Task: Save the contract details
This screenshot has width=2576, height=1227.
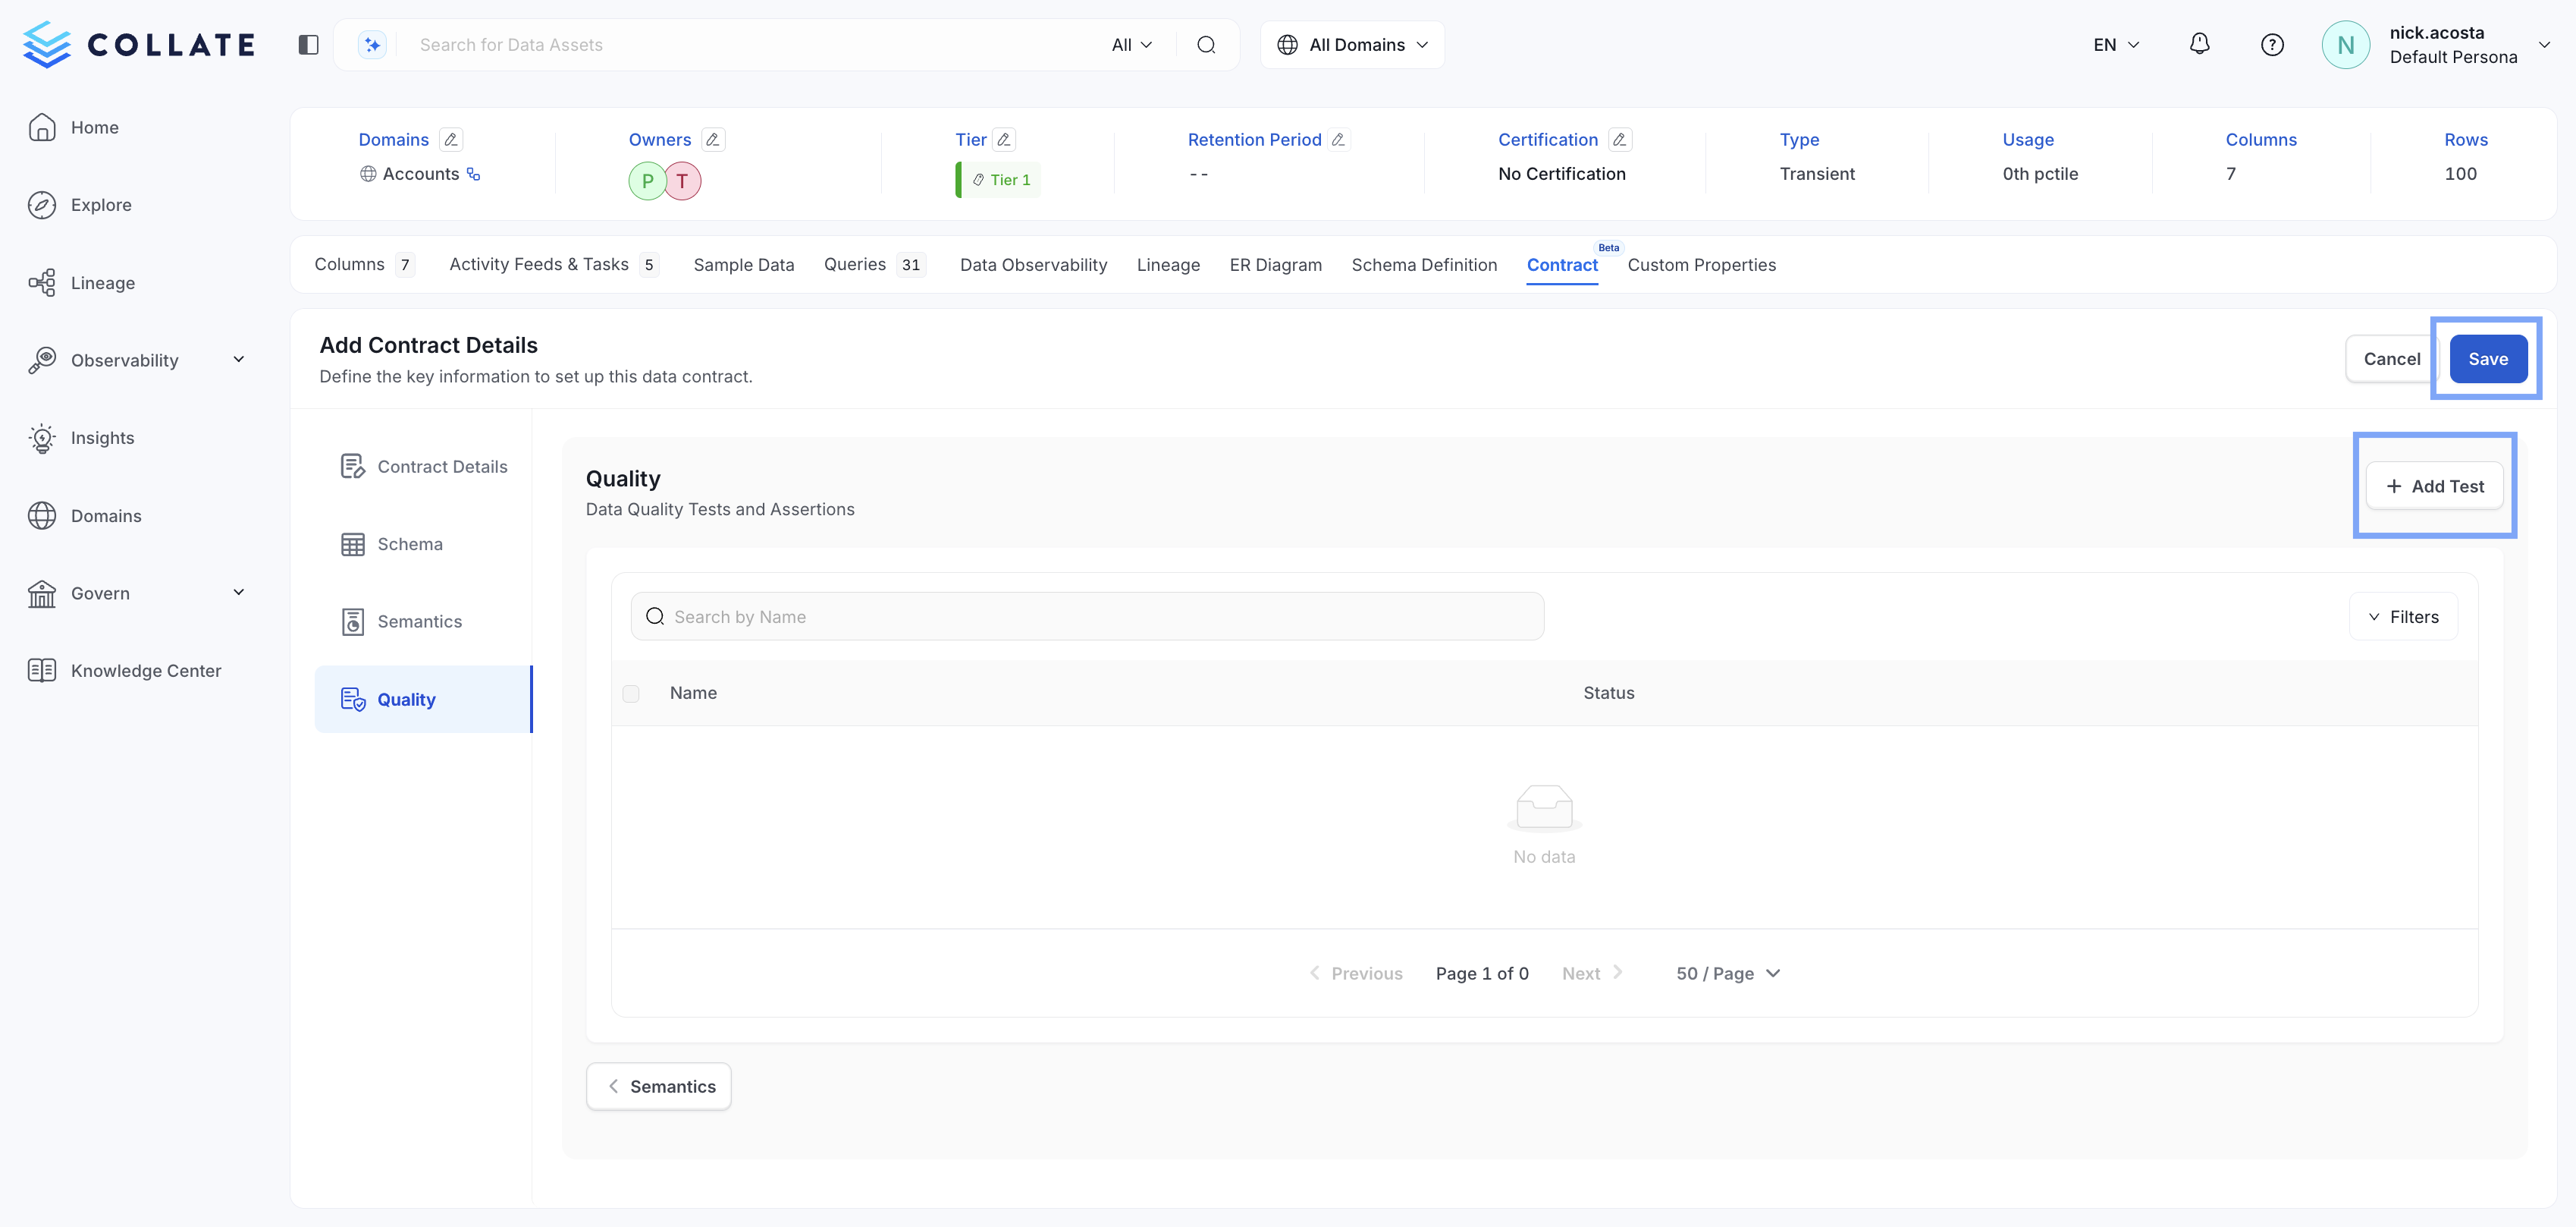Action: [x=2489, y=358]
